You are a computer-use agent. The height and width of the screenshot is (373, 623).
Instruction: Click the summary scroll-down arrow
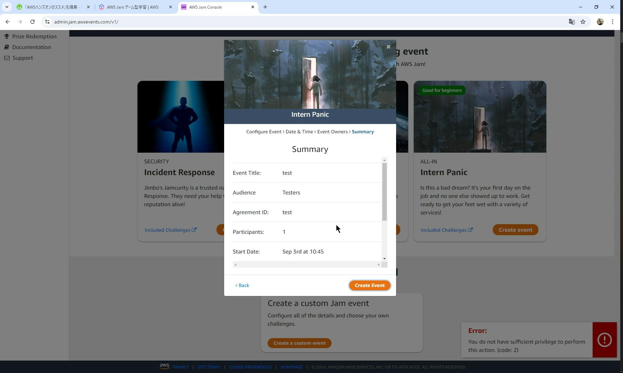click(x=384, y=259)
